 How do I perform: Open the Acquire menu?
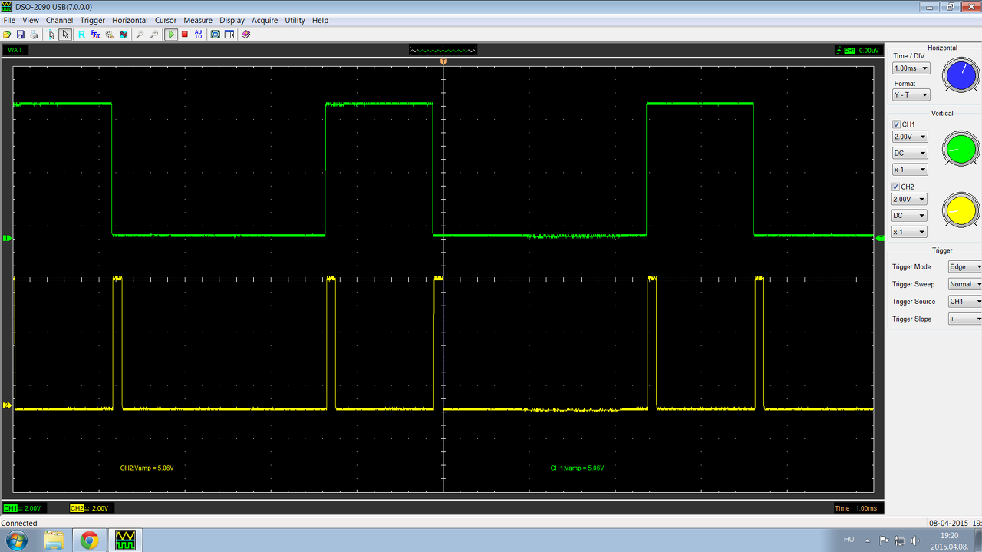tap(265, 21)
